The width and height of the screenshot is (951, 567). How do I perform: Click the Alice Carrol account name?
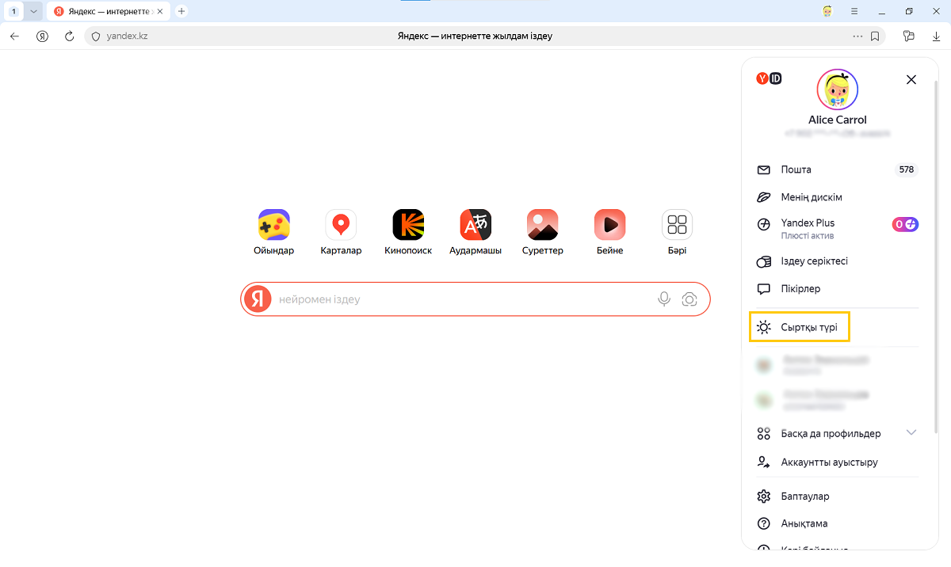coord(838,120)
